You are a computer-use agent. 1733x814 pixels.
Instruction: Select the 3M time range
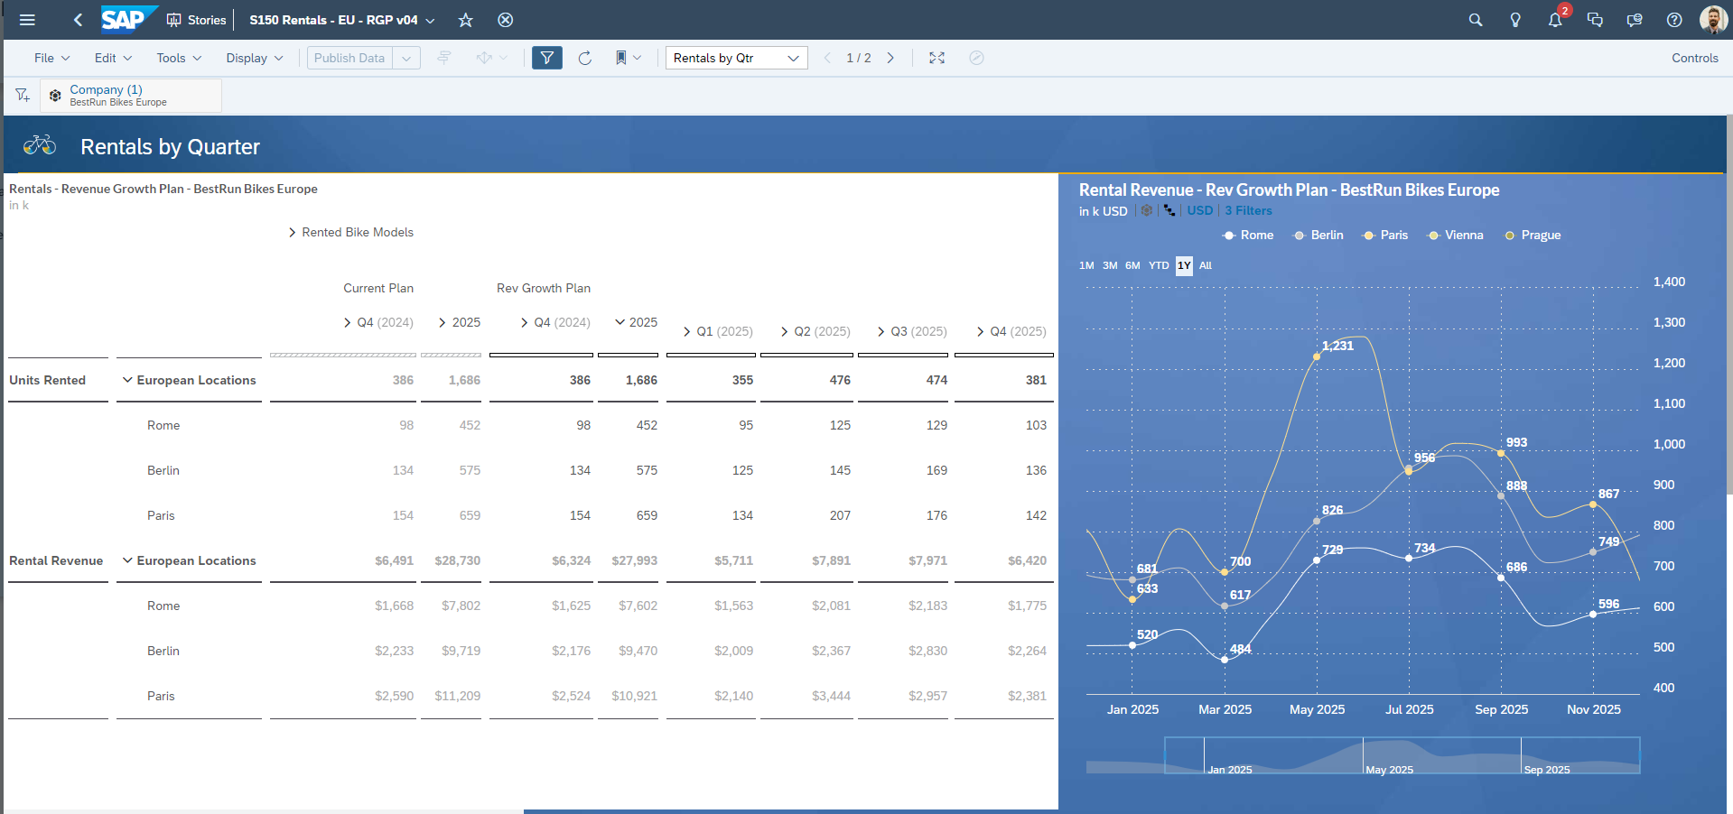[x=1110, y=265]
